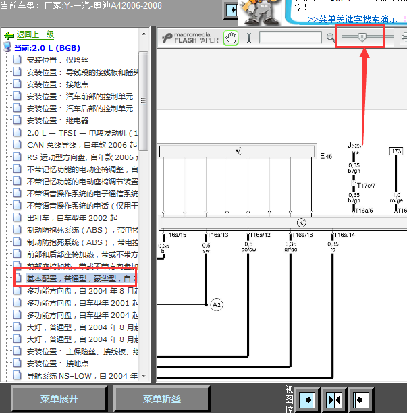407x413 pixels.
Task: Open 安装位置: 汽车后部的控制单元 entry
Action: pos(80,109)
